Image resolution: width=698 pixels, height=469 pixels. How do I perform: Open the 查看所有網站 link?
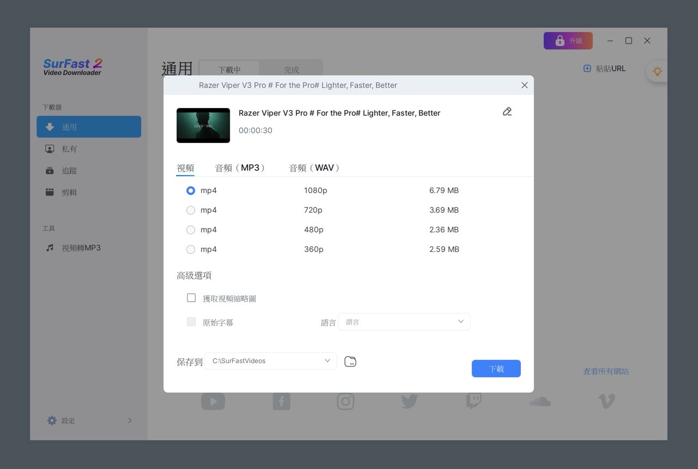(x=606, y=371)
